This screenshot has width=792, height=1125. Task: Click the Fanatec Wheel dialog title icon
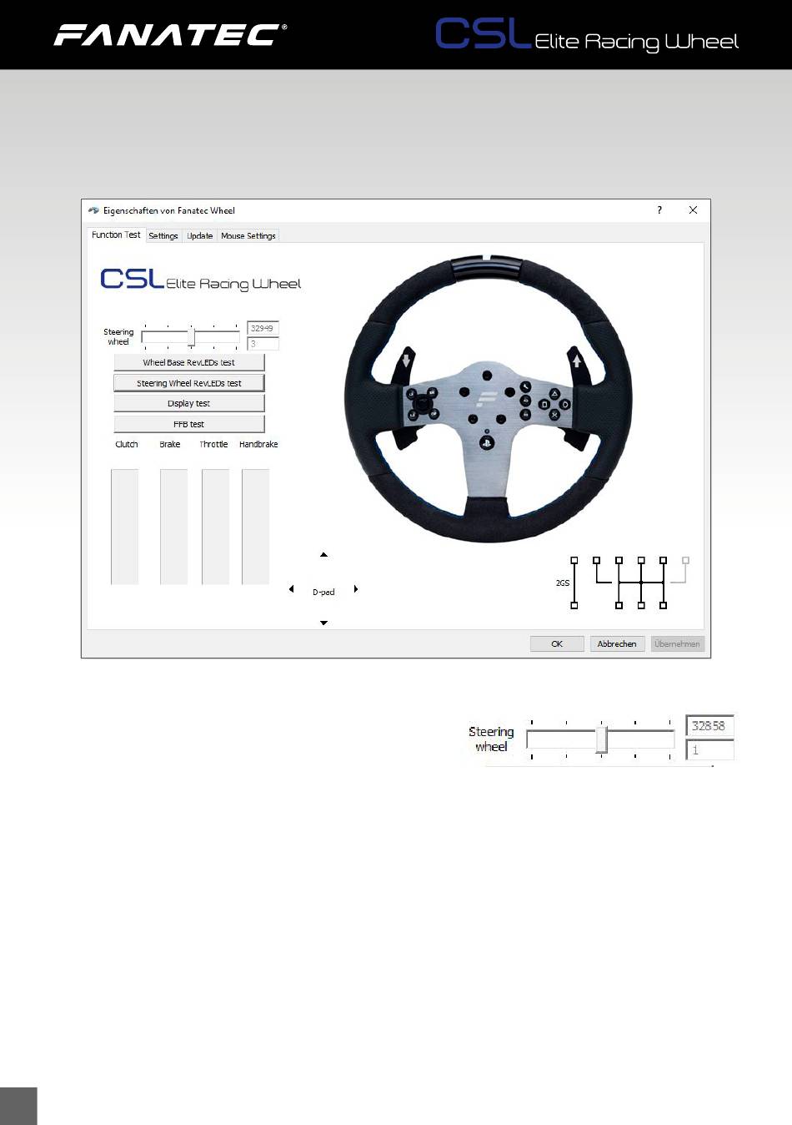(x=93, y=210)
